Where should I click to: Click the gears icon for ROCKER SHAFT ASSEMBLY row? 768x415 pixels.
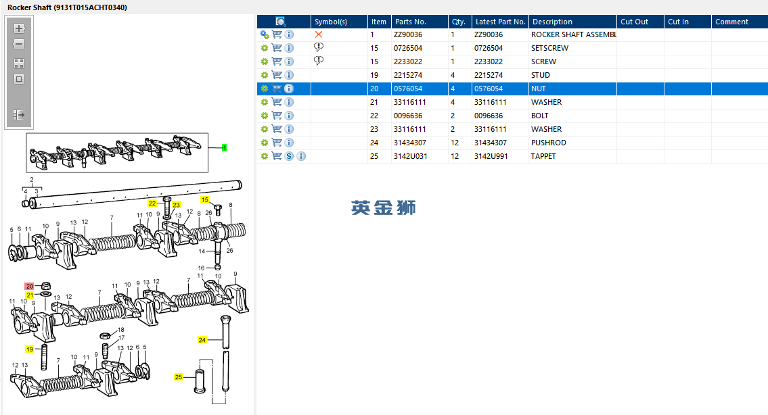[265, 34]
